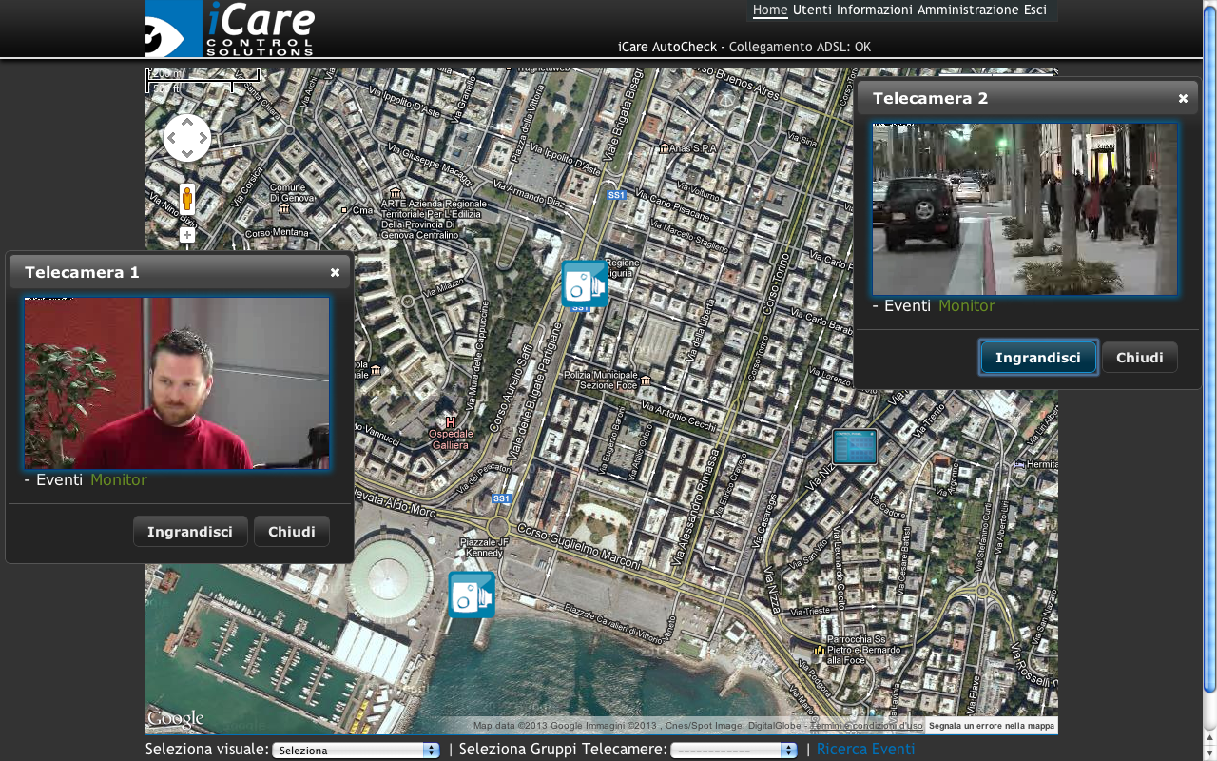Image resolution: width=1217 pixels, height=761 pixels.
Task: Open the Utenti menu item
Action: click(812, 10)
